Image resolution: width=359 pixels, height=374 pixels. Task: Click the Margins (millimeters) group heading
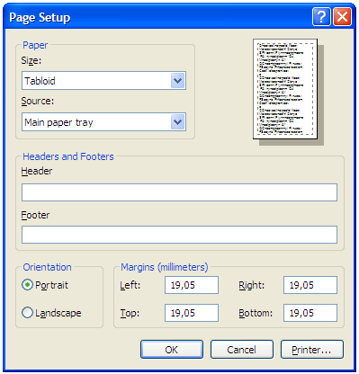[x=165, y=267]
